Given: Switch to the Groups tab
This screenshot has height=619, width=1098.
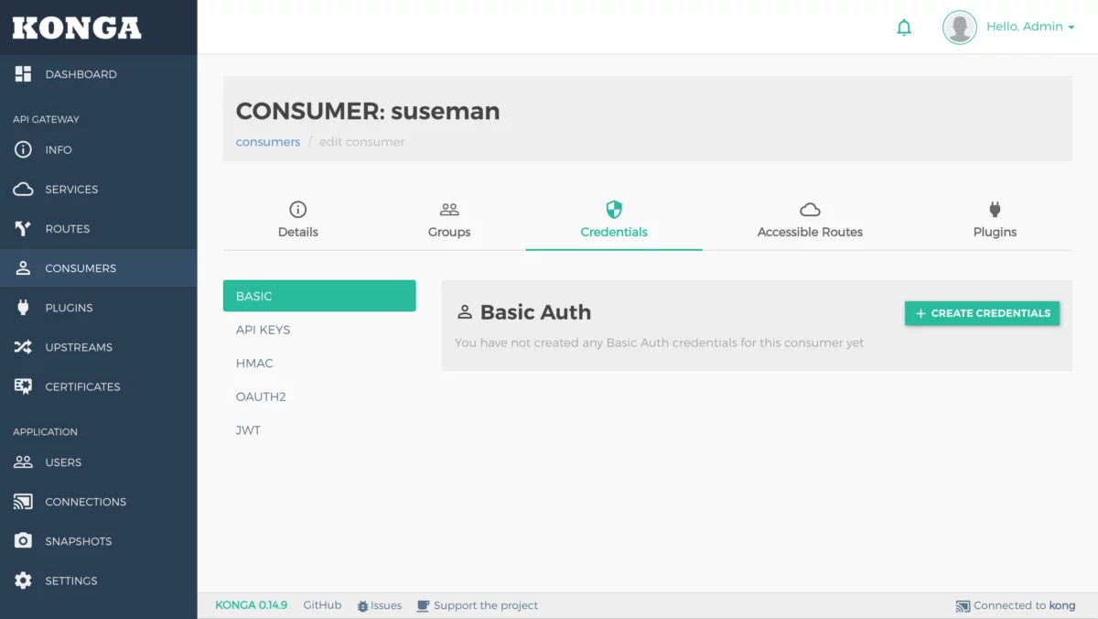Looking at the screenshot, I should coord(449,221).
